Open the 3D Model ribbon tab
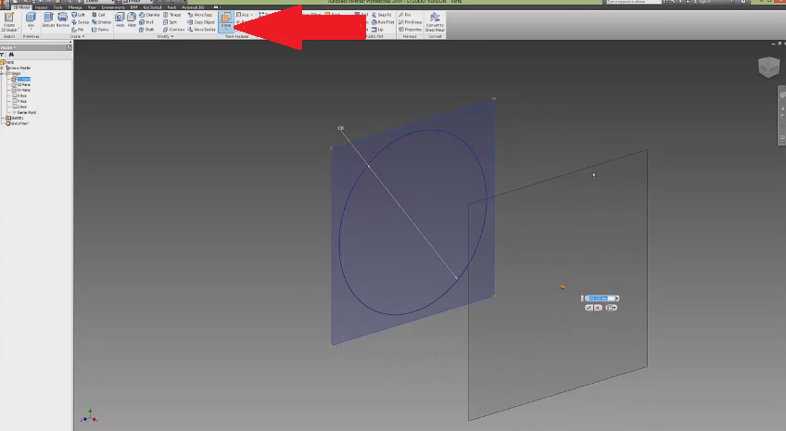The image size is (786, 431). tap(21, 7)
